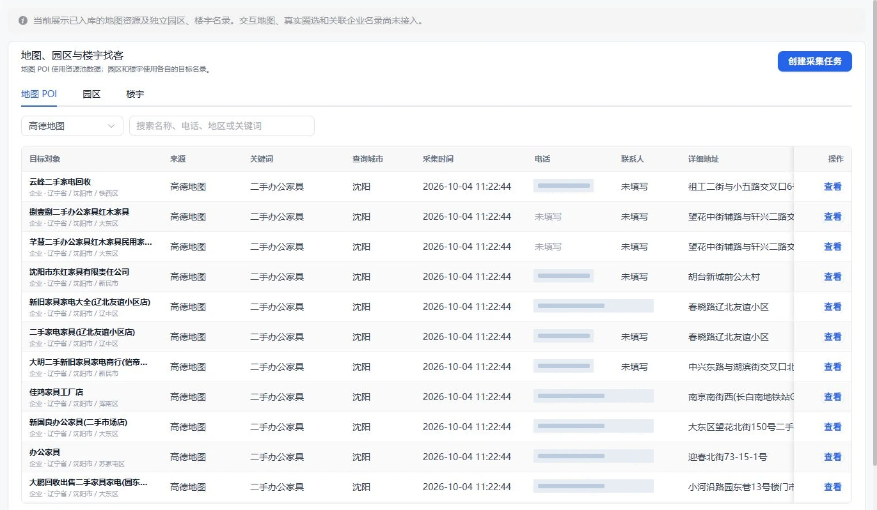Click 查看 for 新国良办公家具(二手市场店)
Image resolution: width=877 pixels, height=510 pixels.
tap(832, 427)
